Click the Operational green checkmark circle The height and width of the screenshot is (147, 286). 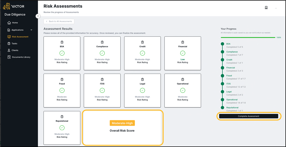183,90
